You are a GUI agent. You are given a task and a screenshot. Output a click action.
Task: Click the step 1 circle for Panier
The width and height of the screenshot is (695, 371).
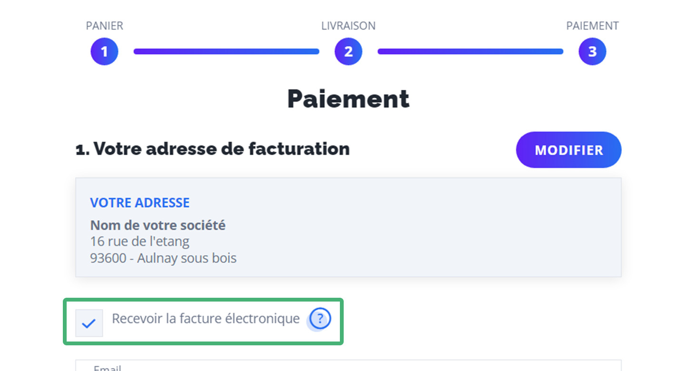(104, 51)
